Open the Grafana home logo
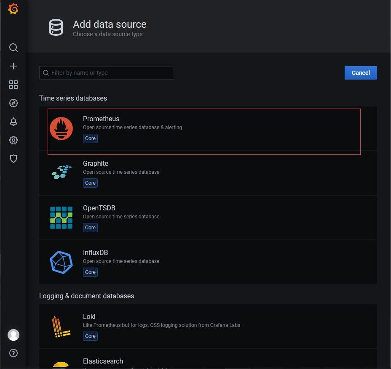 pyautogui.click(x=13, y=9)
